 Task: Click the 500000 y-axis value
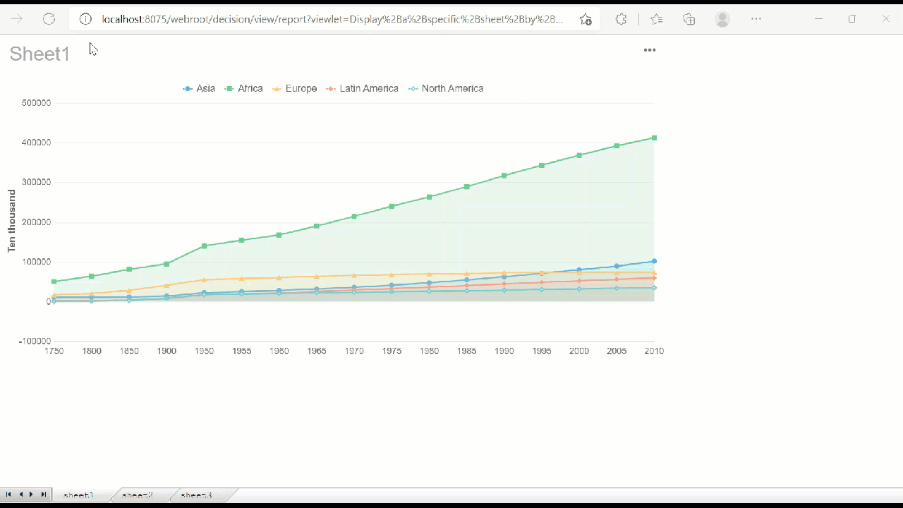[x=37, y=103]
